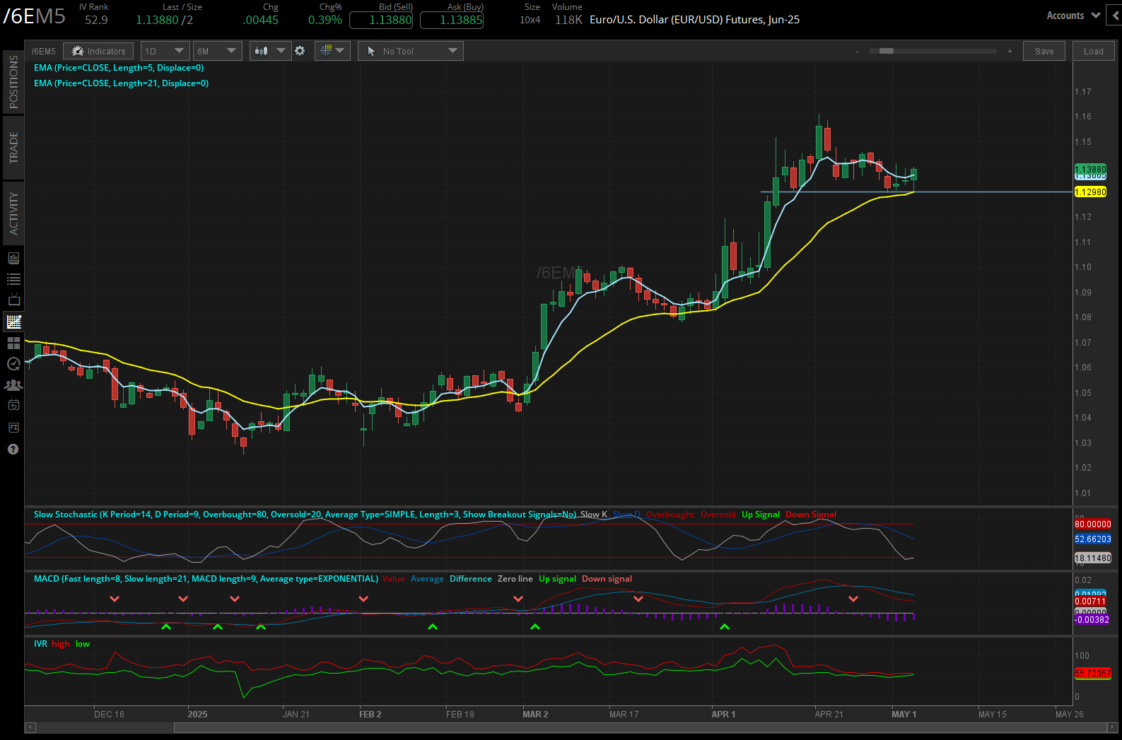Click the scrollbar right arrow

pos(1113,727)
